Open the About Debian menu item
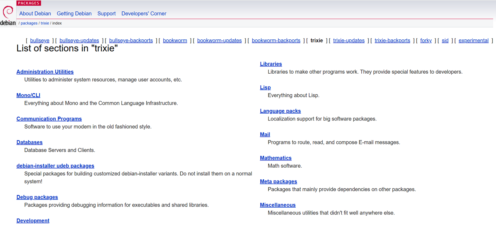 point(35,14)
